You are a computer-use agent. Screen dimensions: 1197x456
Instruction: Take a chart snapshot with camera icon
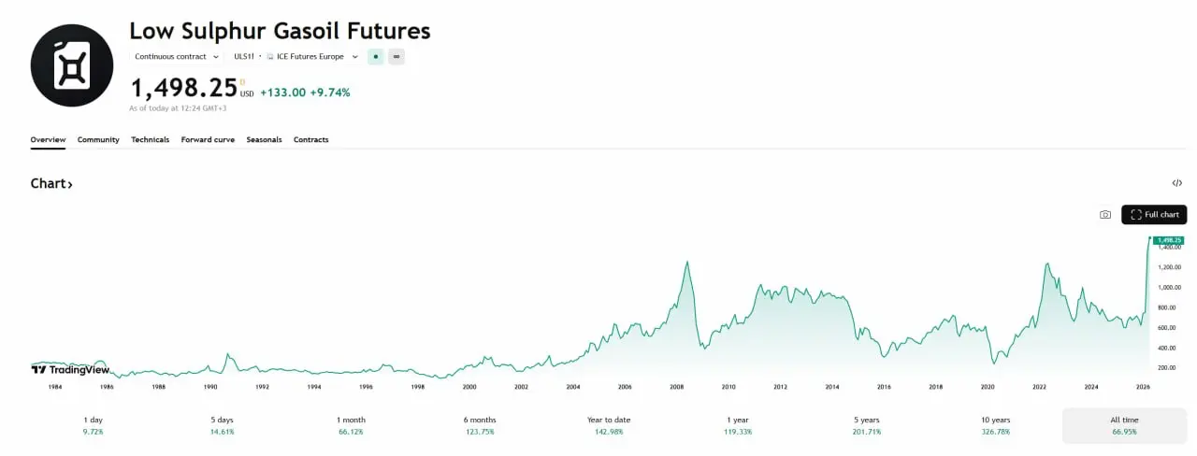1104,215
